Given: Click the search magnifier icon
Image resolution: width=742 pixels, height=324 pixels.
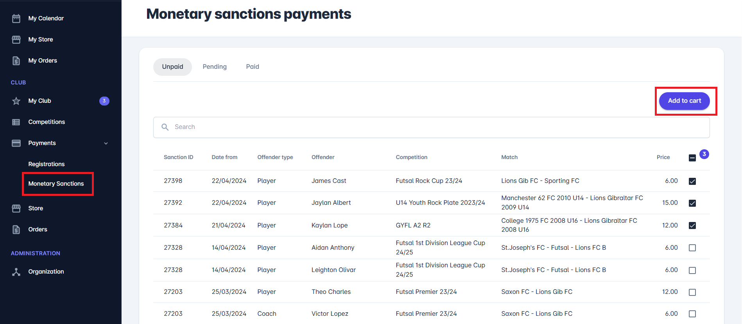Looking at the screenshot, I should 165,127.
